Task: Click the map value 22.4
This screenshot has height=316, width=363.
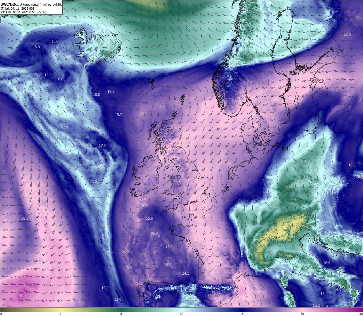Action: pyautogui.click(x=359, y=18)
